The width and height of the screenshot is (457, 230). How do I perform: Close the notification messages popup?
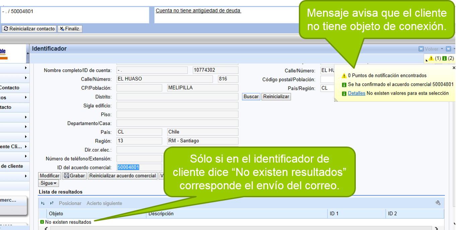tap(454, 68)
